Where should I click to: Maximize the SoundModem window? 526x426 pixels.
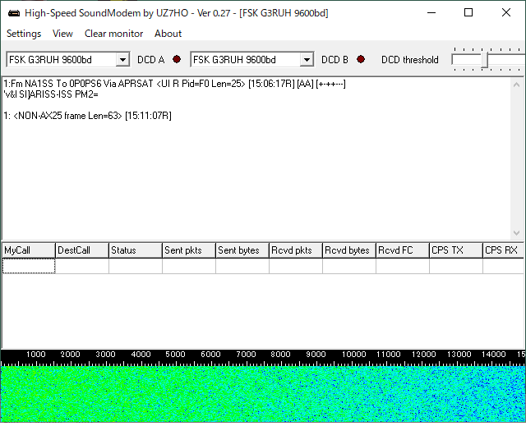pyautogui.click(x=468, y=13)
